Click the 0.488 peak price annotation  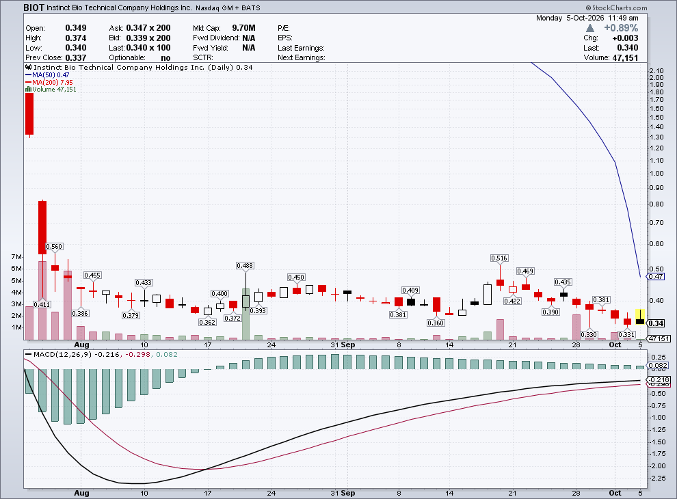click(245, 265)
